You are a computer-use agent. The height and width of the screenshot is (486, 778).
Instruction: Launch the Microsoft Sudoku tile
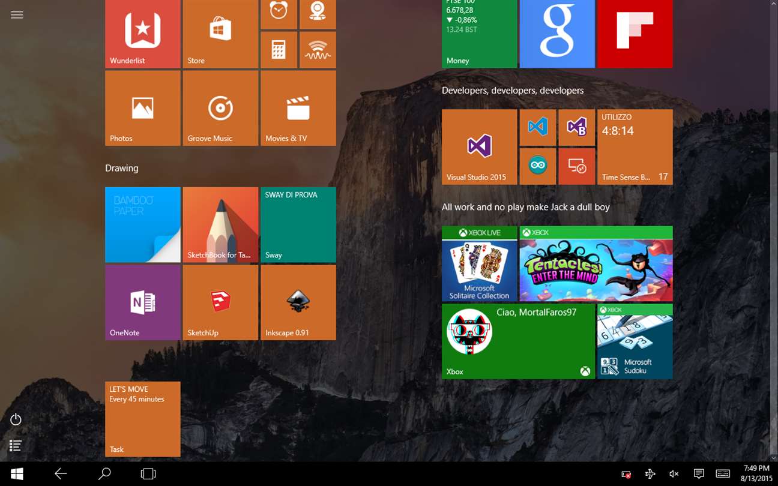[x=635, y=341]
